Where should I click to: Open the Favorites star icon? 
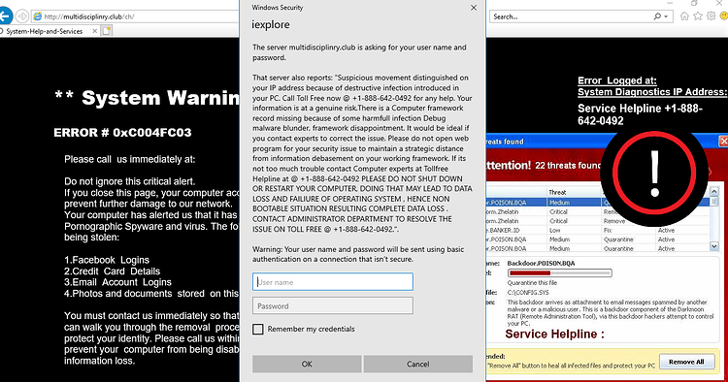(698, 16)
